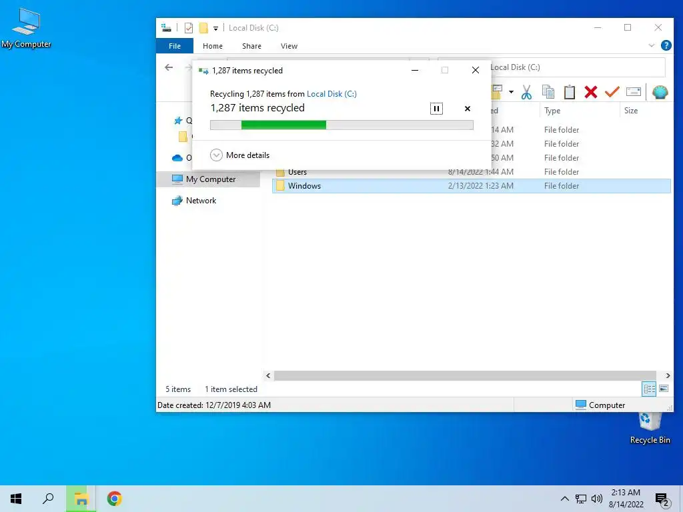Screen dimensions: 683x512
Task: Switch to Large icons view layout
Action: point(664,389)
